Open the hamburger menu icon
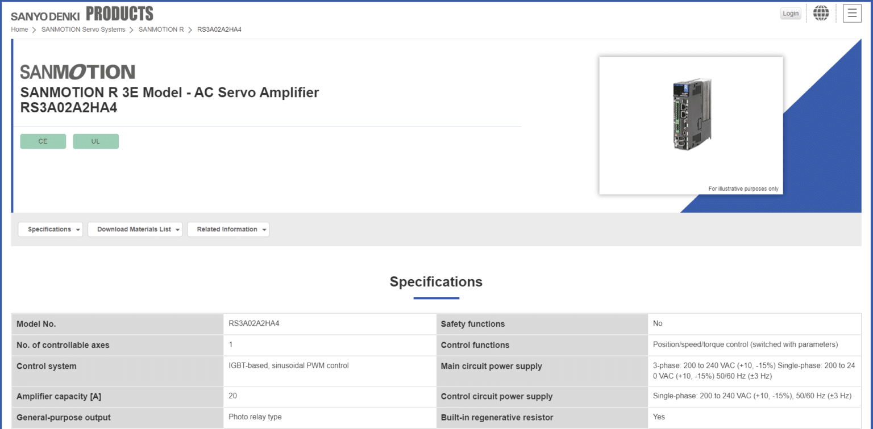 tap(852, 13)
